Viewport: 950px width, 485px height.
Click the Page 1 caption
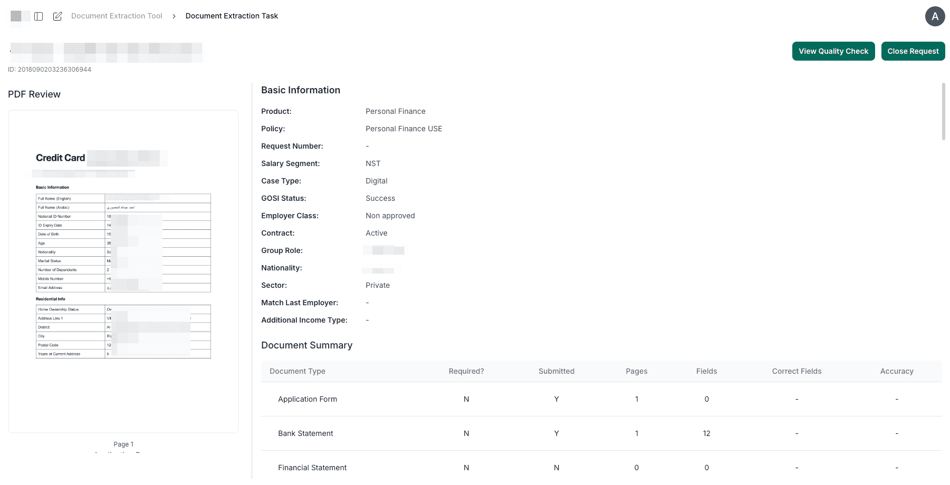coord(123,444)
